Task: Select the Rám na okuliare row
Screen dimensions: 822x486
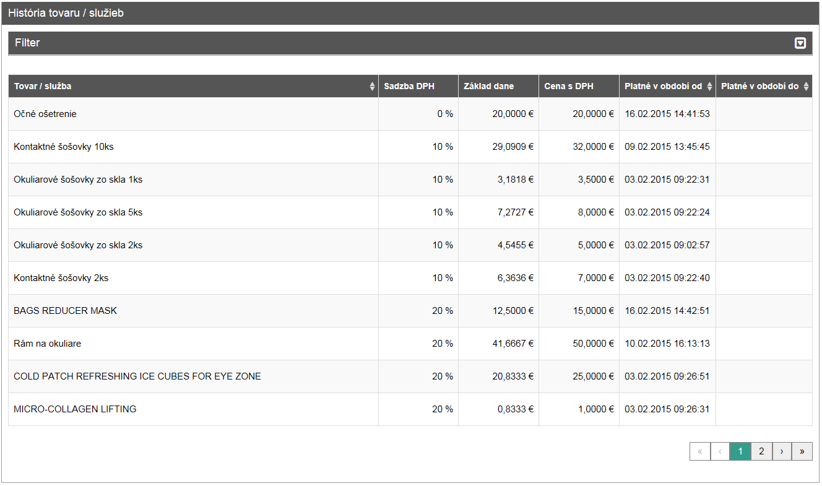Action: pyautogui.click(x=410, y=344)
